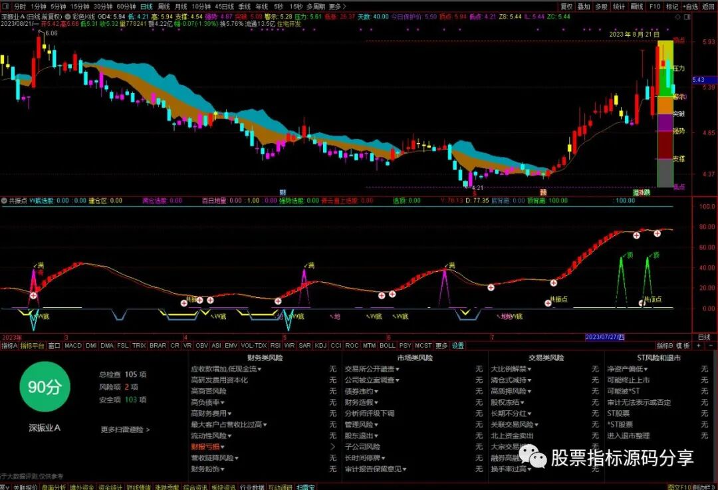The image size is (718, 490).
Task: Select the MACD indicator
Action: [x=73, y=346]
